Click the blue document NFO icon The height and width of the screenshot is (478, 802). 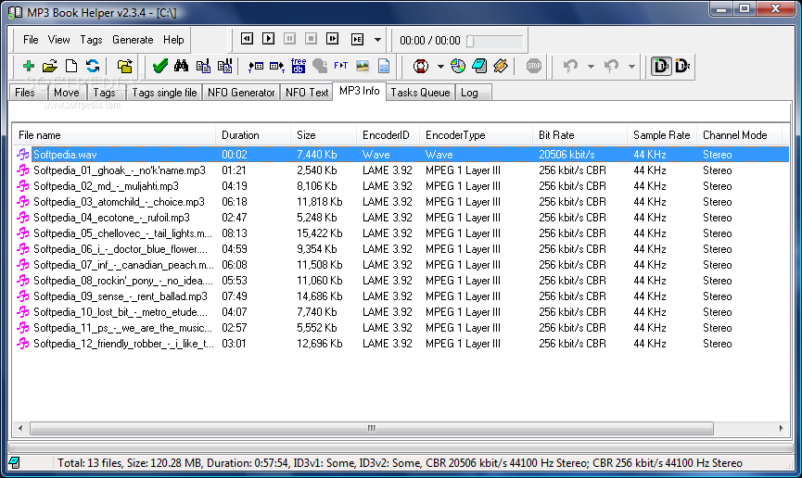384,66
